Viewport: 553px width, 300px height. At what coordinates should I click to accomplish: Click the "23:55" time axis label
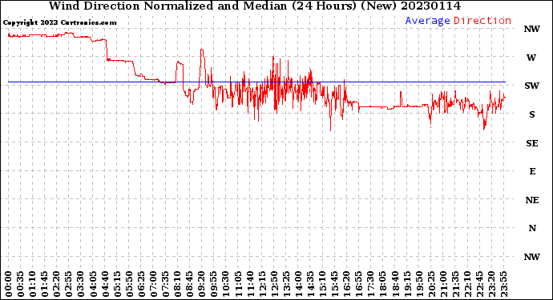pos(503,284)
